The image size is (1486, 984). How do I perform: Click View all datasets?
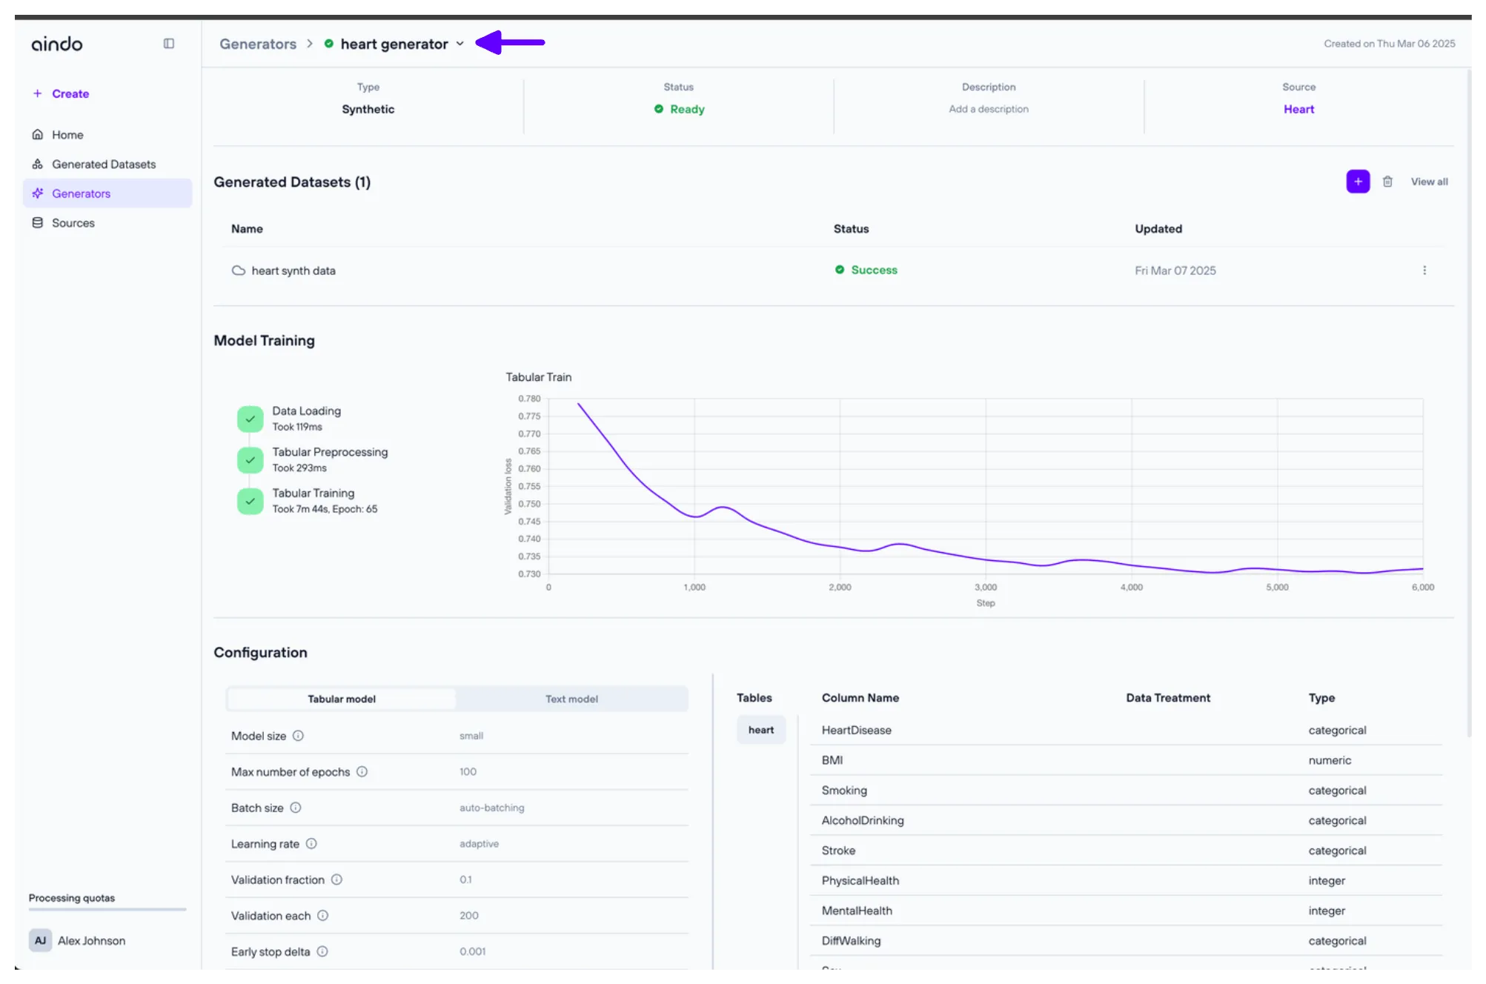1429,182
